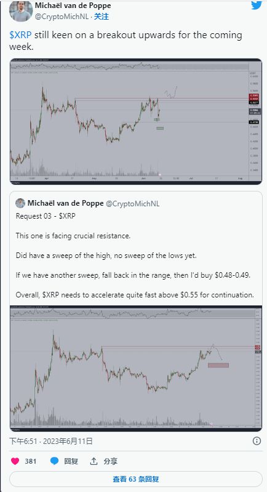Enlarge the top XRP chart image
Image resolution: width=267 pixels, height=492 pixels.
point(136,121)
